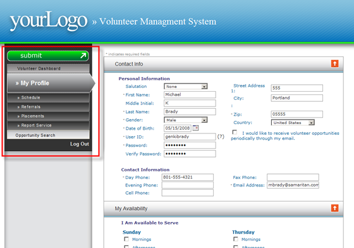Screen dimensions: 354x248
Task: Click the Middle Initial field
Action: pos(190,103)
